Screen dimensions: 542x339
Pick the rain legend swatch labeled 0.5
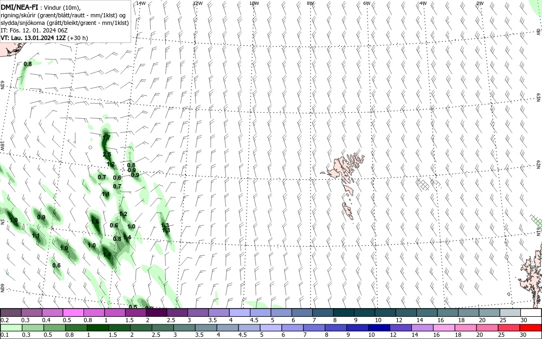click(55, 328)
